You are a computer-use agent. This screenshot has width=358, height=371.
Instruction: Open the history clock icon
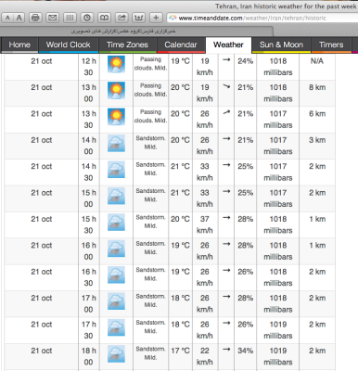[x=87, y=18]
